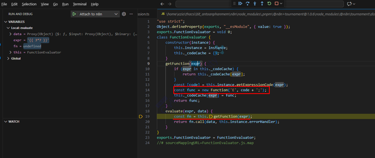Open the Terminal menu

click(x=80, y=4)
